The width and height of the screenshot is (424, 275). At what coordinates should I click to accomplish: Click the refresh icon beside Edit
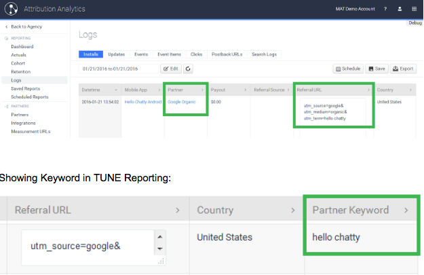pyautogui.click(x=187, y=69)
